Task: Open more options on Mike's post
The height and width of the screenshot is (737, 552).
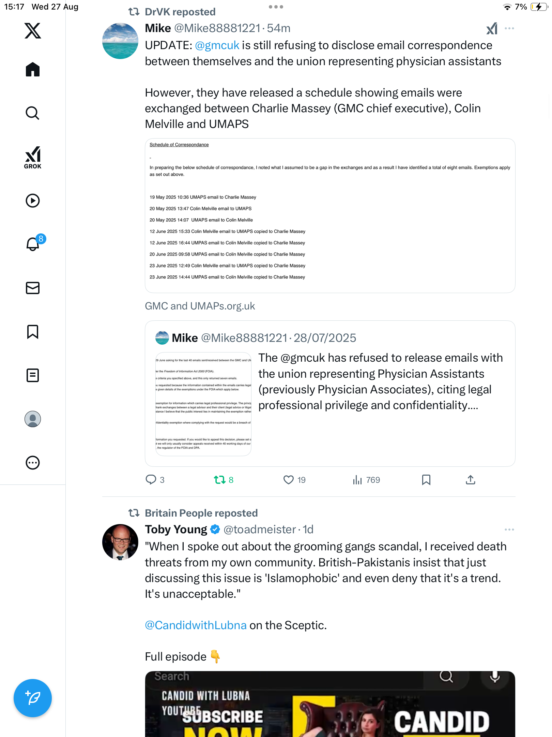Action: pyautogui.click(x=509, y=28)
